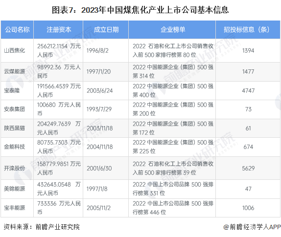The width and height of the screenshot is (281, 237).
Task: Click the 山西焦化 company name cell
Action: (x=17, y=51)
